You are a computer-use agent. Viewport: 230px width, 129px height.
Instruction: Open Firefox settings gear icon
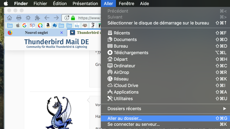28,18
